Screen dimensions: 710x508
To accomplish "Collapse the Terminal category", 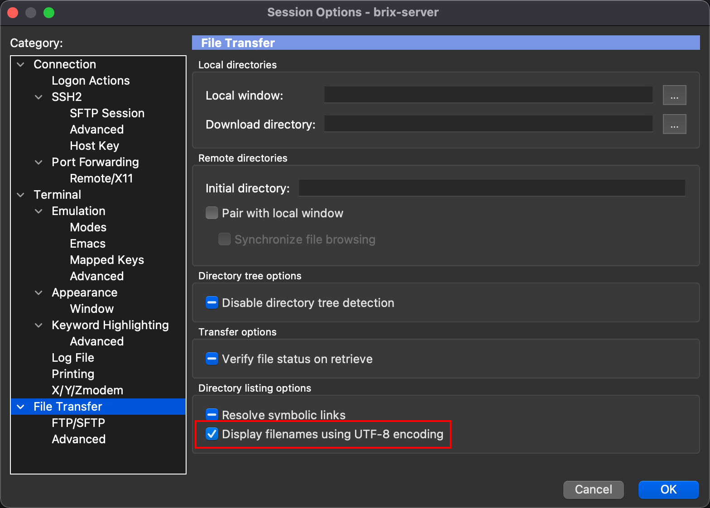I will (x=21, y=195).
